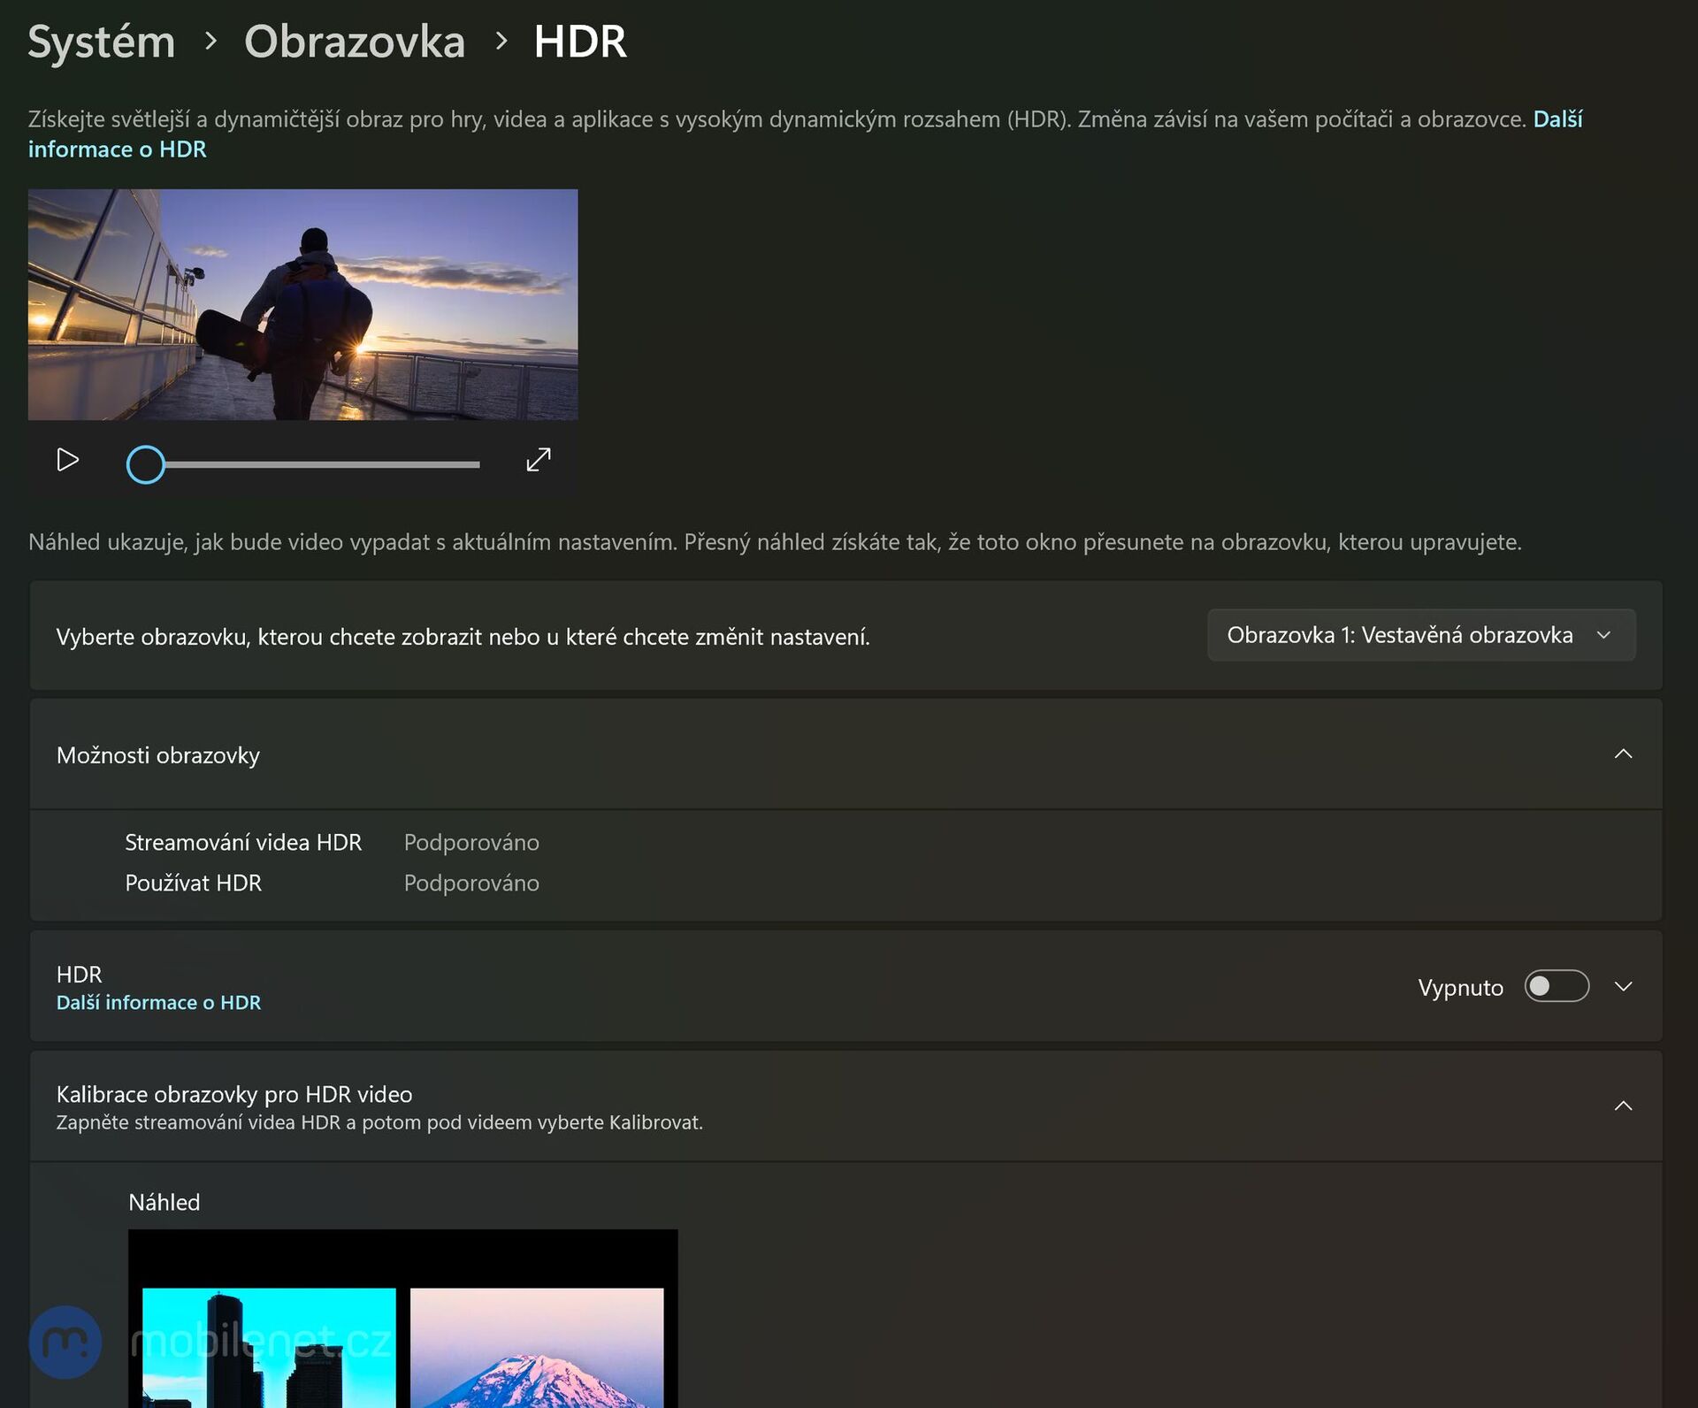Screen dimensions: 1698x1408
Task: Go to Systém in breadcrumb
Action: pyautogui.click(x=102, y=42)
